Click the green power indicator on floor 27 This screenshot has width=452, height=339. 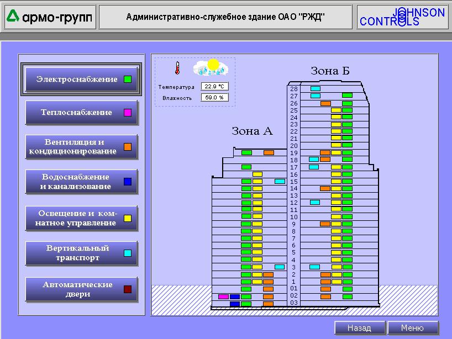pyautogui.click(x=347, y=96)
